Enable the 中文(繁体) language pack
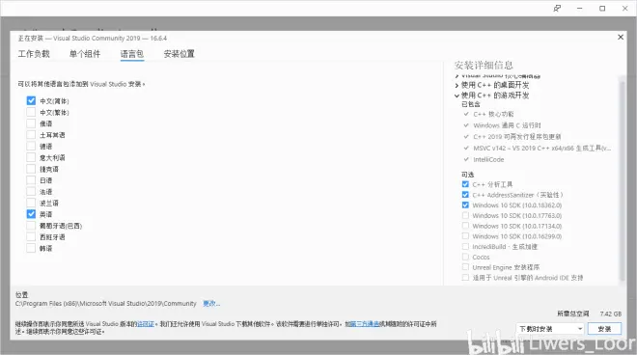The image size is (637, 355). tap(31, 112)
